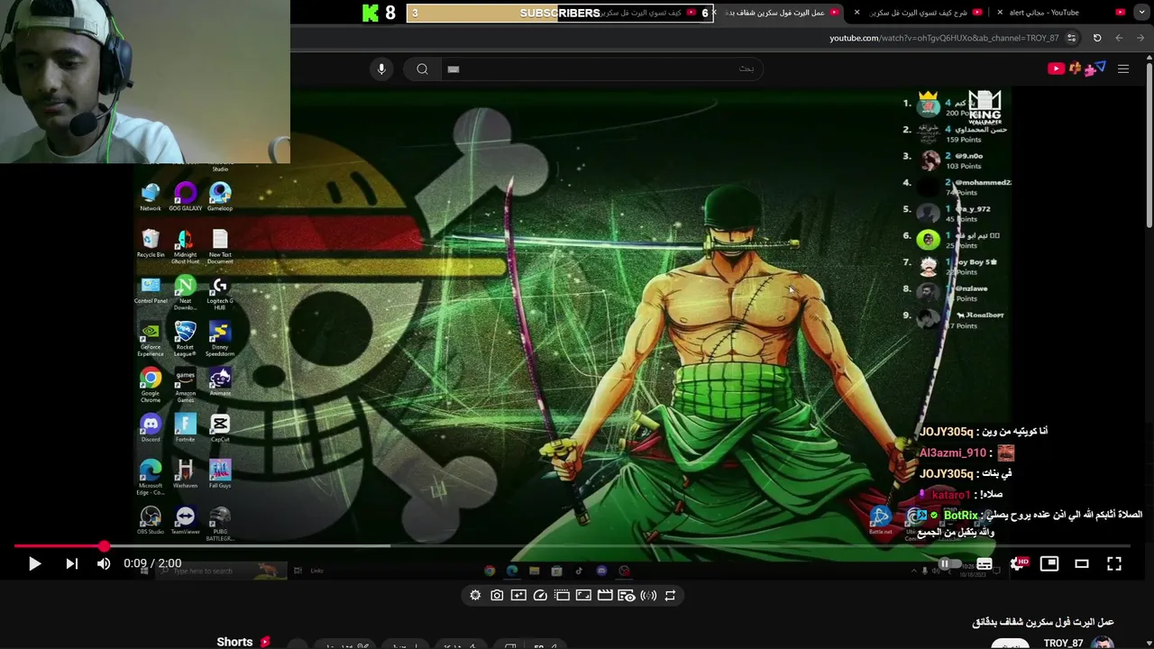Image resolution: width=1154 pixels, height=649 pixels.
Task: Click the sparkle frame icon below video
Action: [518, 595]
